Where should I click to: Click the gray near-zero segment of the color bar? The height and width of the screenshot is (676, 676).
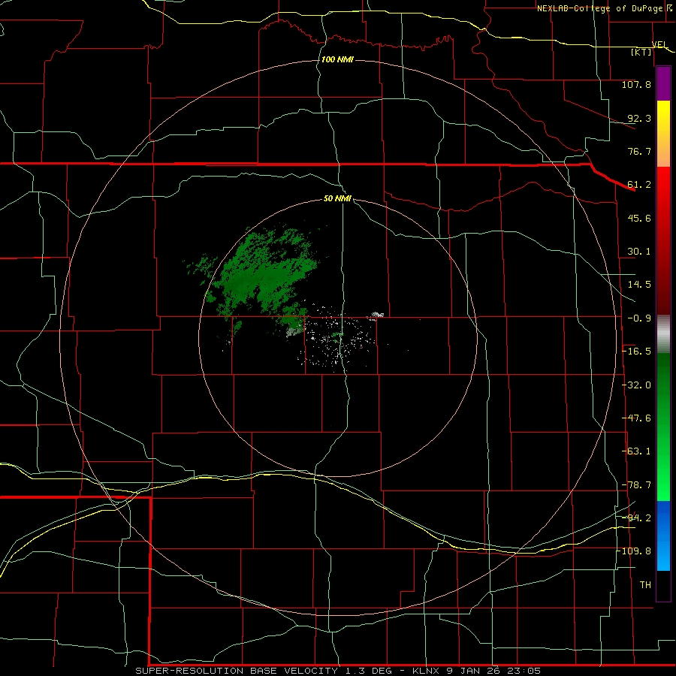[663, 333]
